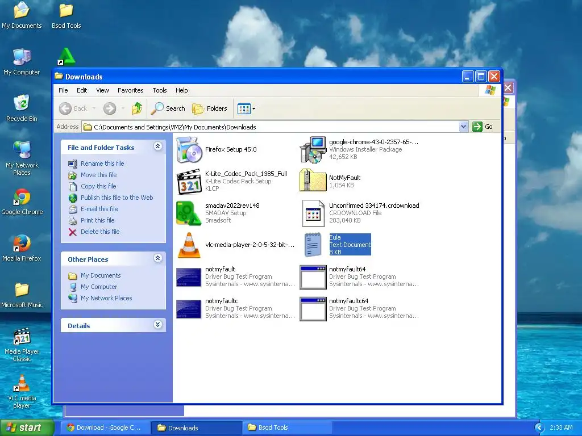The width and height of the screenshot is (582, 436).
Task: Click the Downloads taskbar button
Action: (196, 427)
